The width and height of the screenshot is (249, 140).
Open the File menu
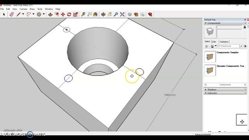(2, 9)
